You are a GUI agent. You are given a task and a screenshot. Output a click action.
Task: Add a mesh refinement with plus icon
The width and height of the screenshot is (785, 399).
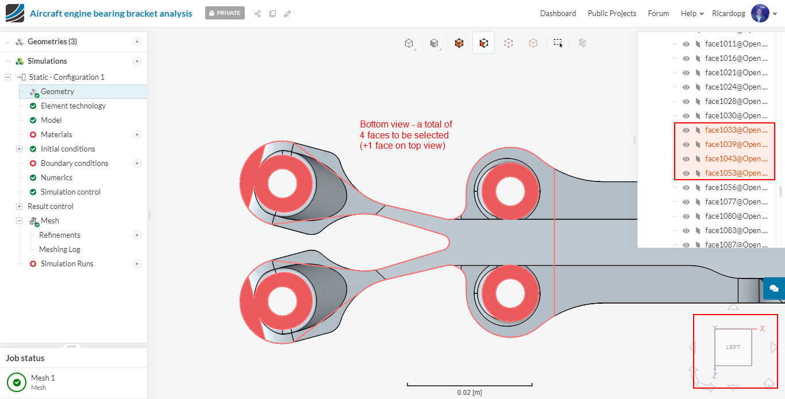[x=137, y=235]
